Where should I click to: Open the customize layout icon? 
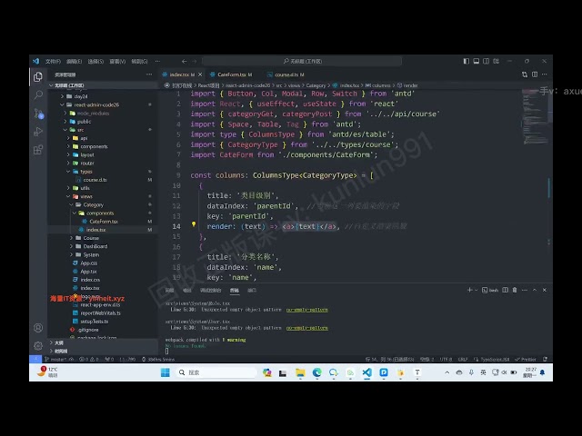pos(496,61)
